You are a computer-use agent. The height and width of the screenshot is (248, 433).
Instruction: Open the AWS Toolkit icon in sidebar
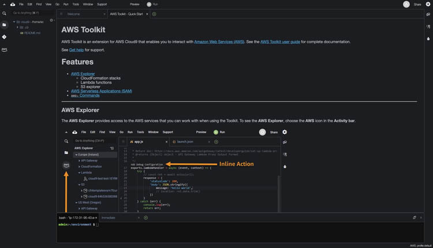[x=4, y=50]
